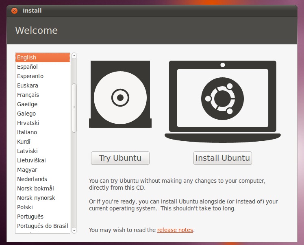Pick Kurdî in the language list
This screenshot has width=304, height=245.
tap(43, 142)
